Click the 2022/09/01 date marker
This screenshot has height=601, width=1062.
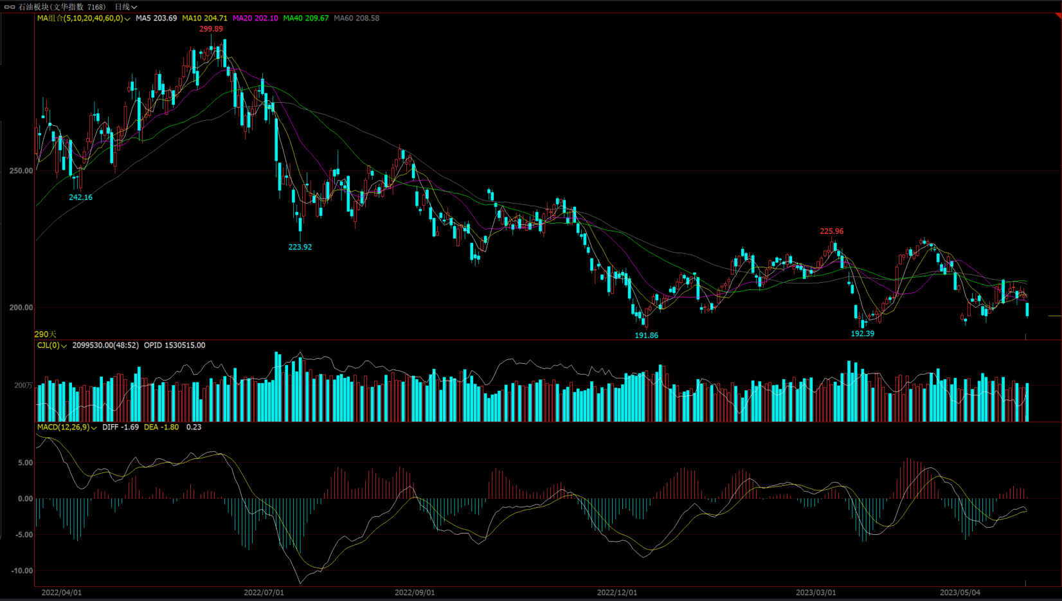[x=415, y=593]
